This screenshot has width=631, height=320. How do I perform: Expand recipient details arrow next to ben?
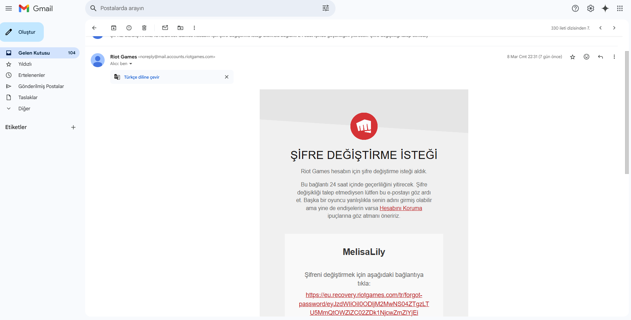131,64
